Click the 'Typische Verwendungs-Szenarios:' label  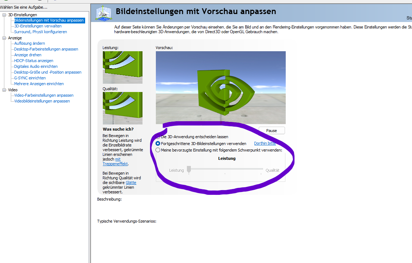coord(127,222)
